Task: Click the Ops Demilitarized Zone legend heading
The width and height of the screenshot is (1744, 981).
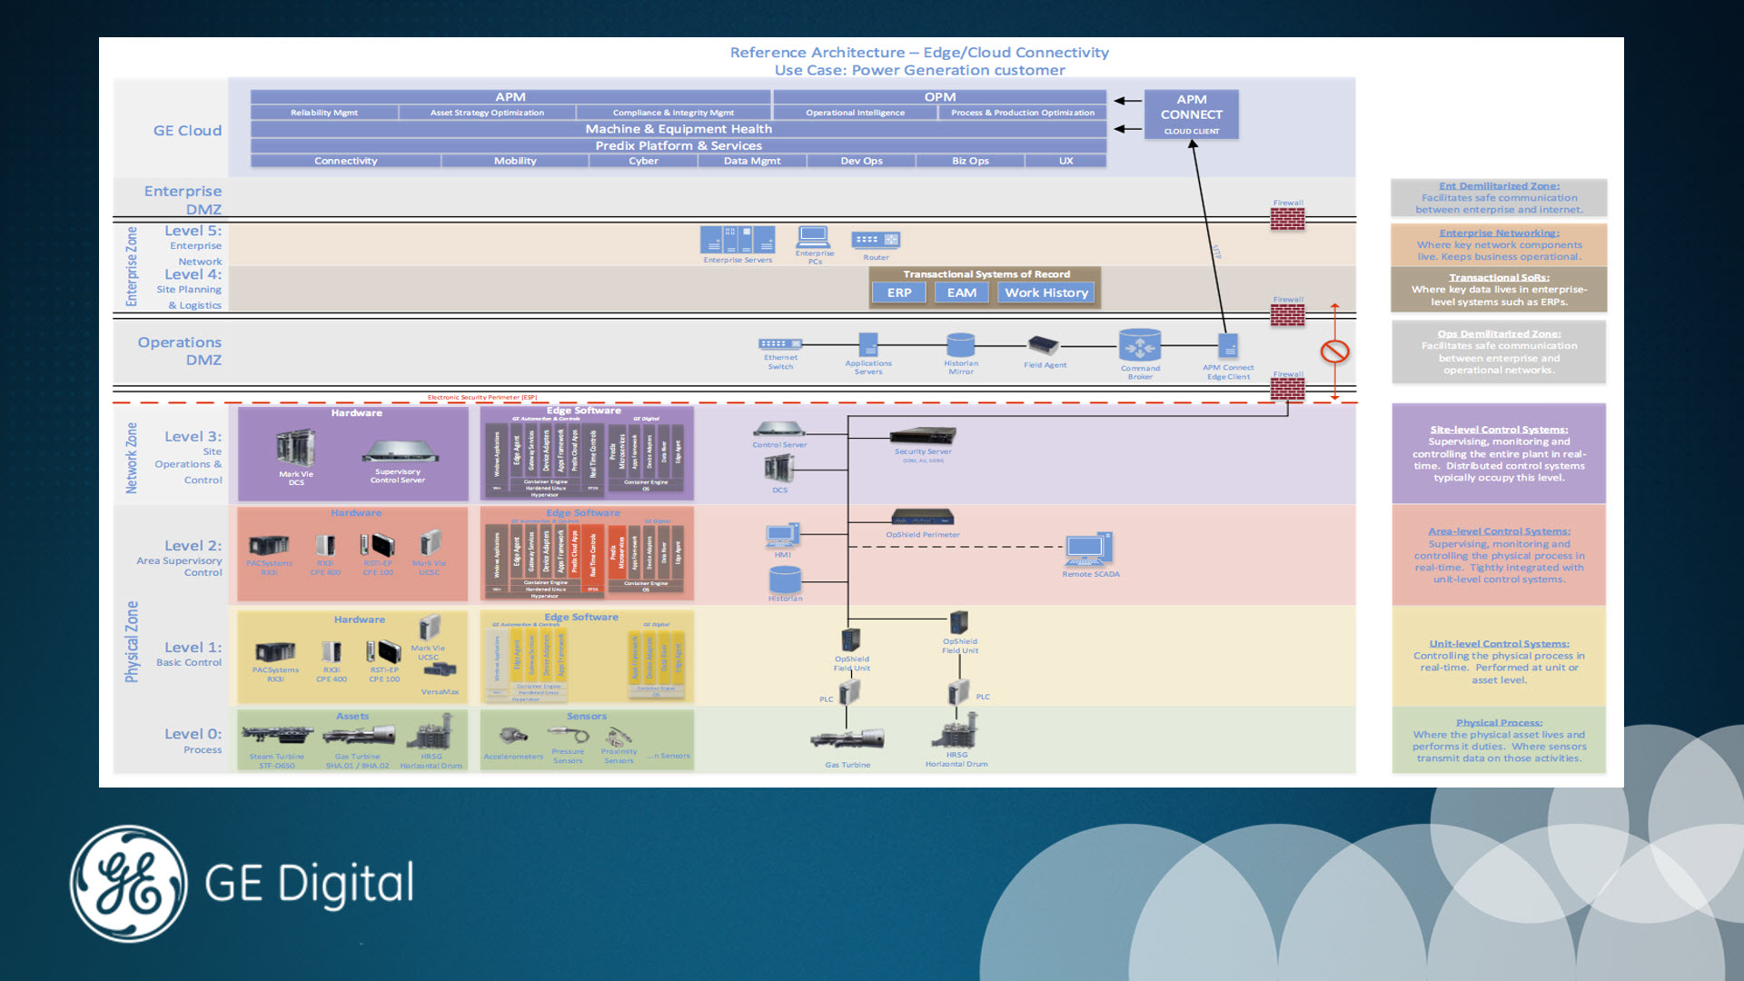Action: pyautogui.click(x=1499, y=334)
